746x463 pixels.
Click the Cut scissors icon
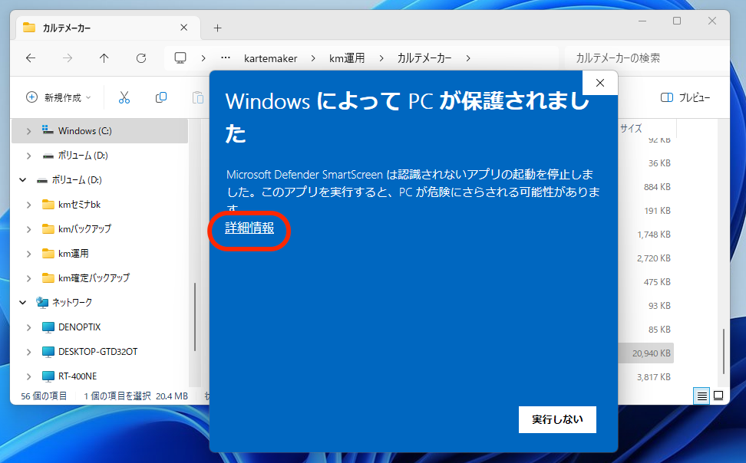point(124,97)
